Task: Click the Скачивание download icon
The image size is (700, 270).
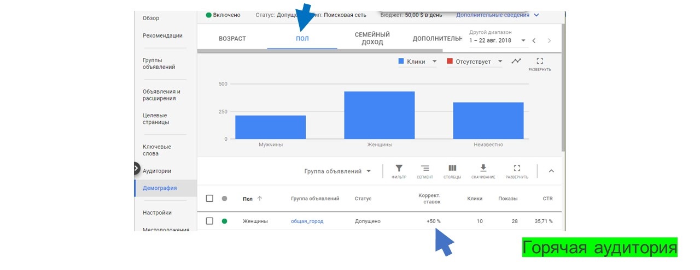Action: (483, 169)
